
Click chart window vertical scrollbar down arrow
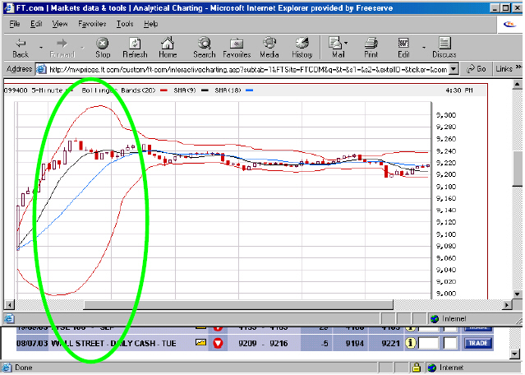(x=518, y=294)
